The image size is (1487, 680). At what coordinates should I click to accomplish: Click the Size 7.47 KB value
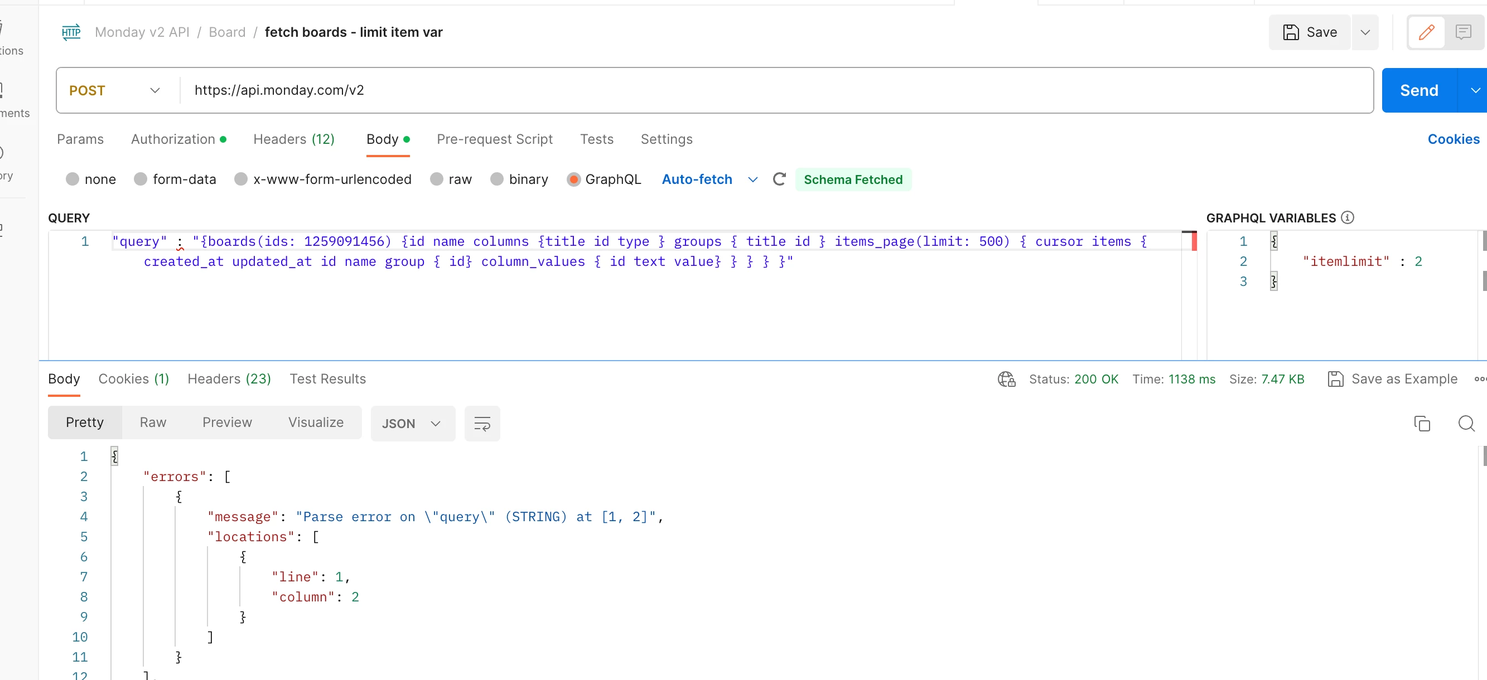point(1282,379)
